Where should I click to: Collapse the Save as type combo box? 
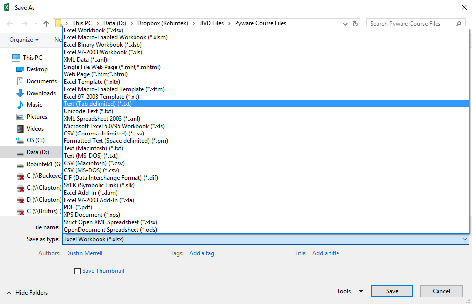tap(465, 239)
